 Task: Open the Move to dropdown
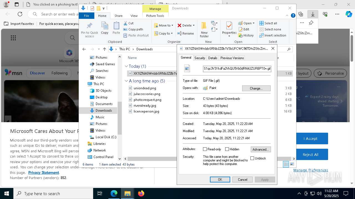[x=164, y=25]
